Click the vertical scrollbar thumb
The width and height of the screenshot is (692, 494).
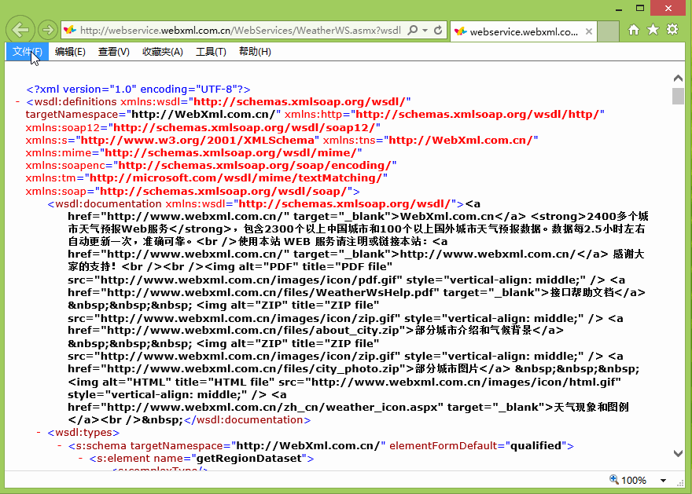(x=679, y=96)
